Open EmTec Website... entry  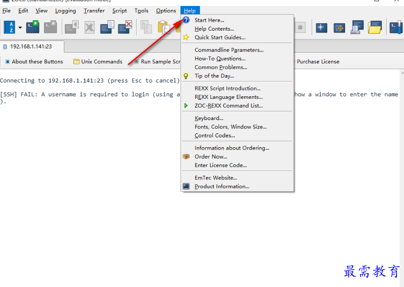tap(237, 178)
